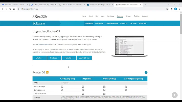The width and height of the screenshot is (182, 102).
Task: Select the 7.1beta3 (Development) column header
Action: (133, 79)
